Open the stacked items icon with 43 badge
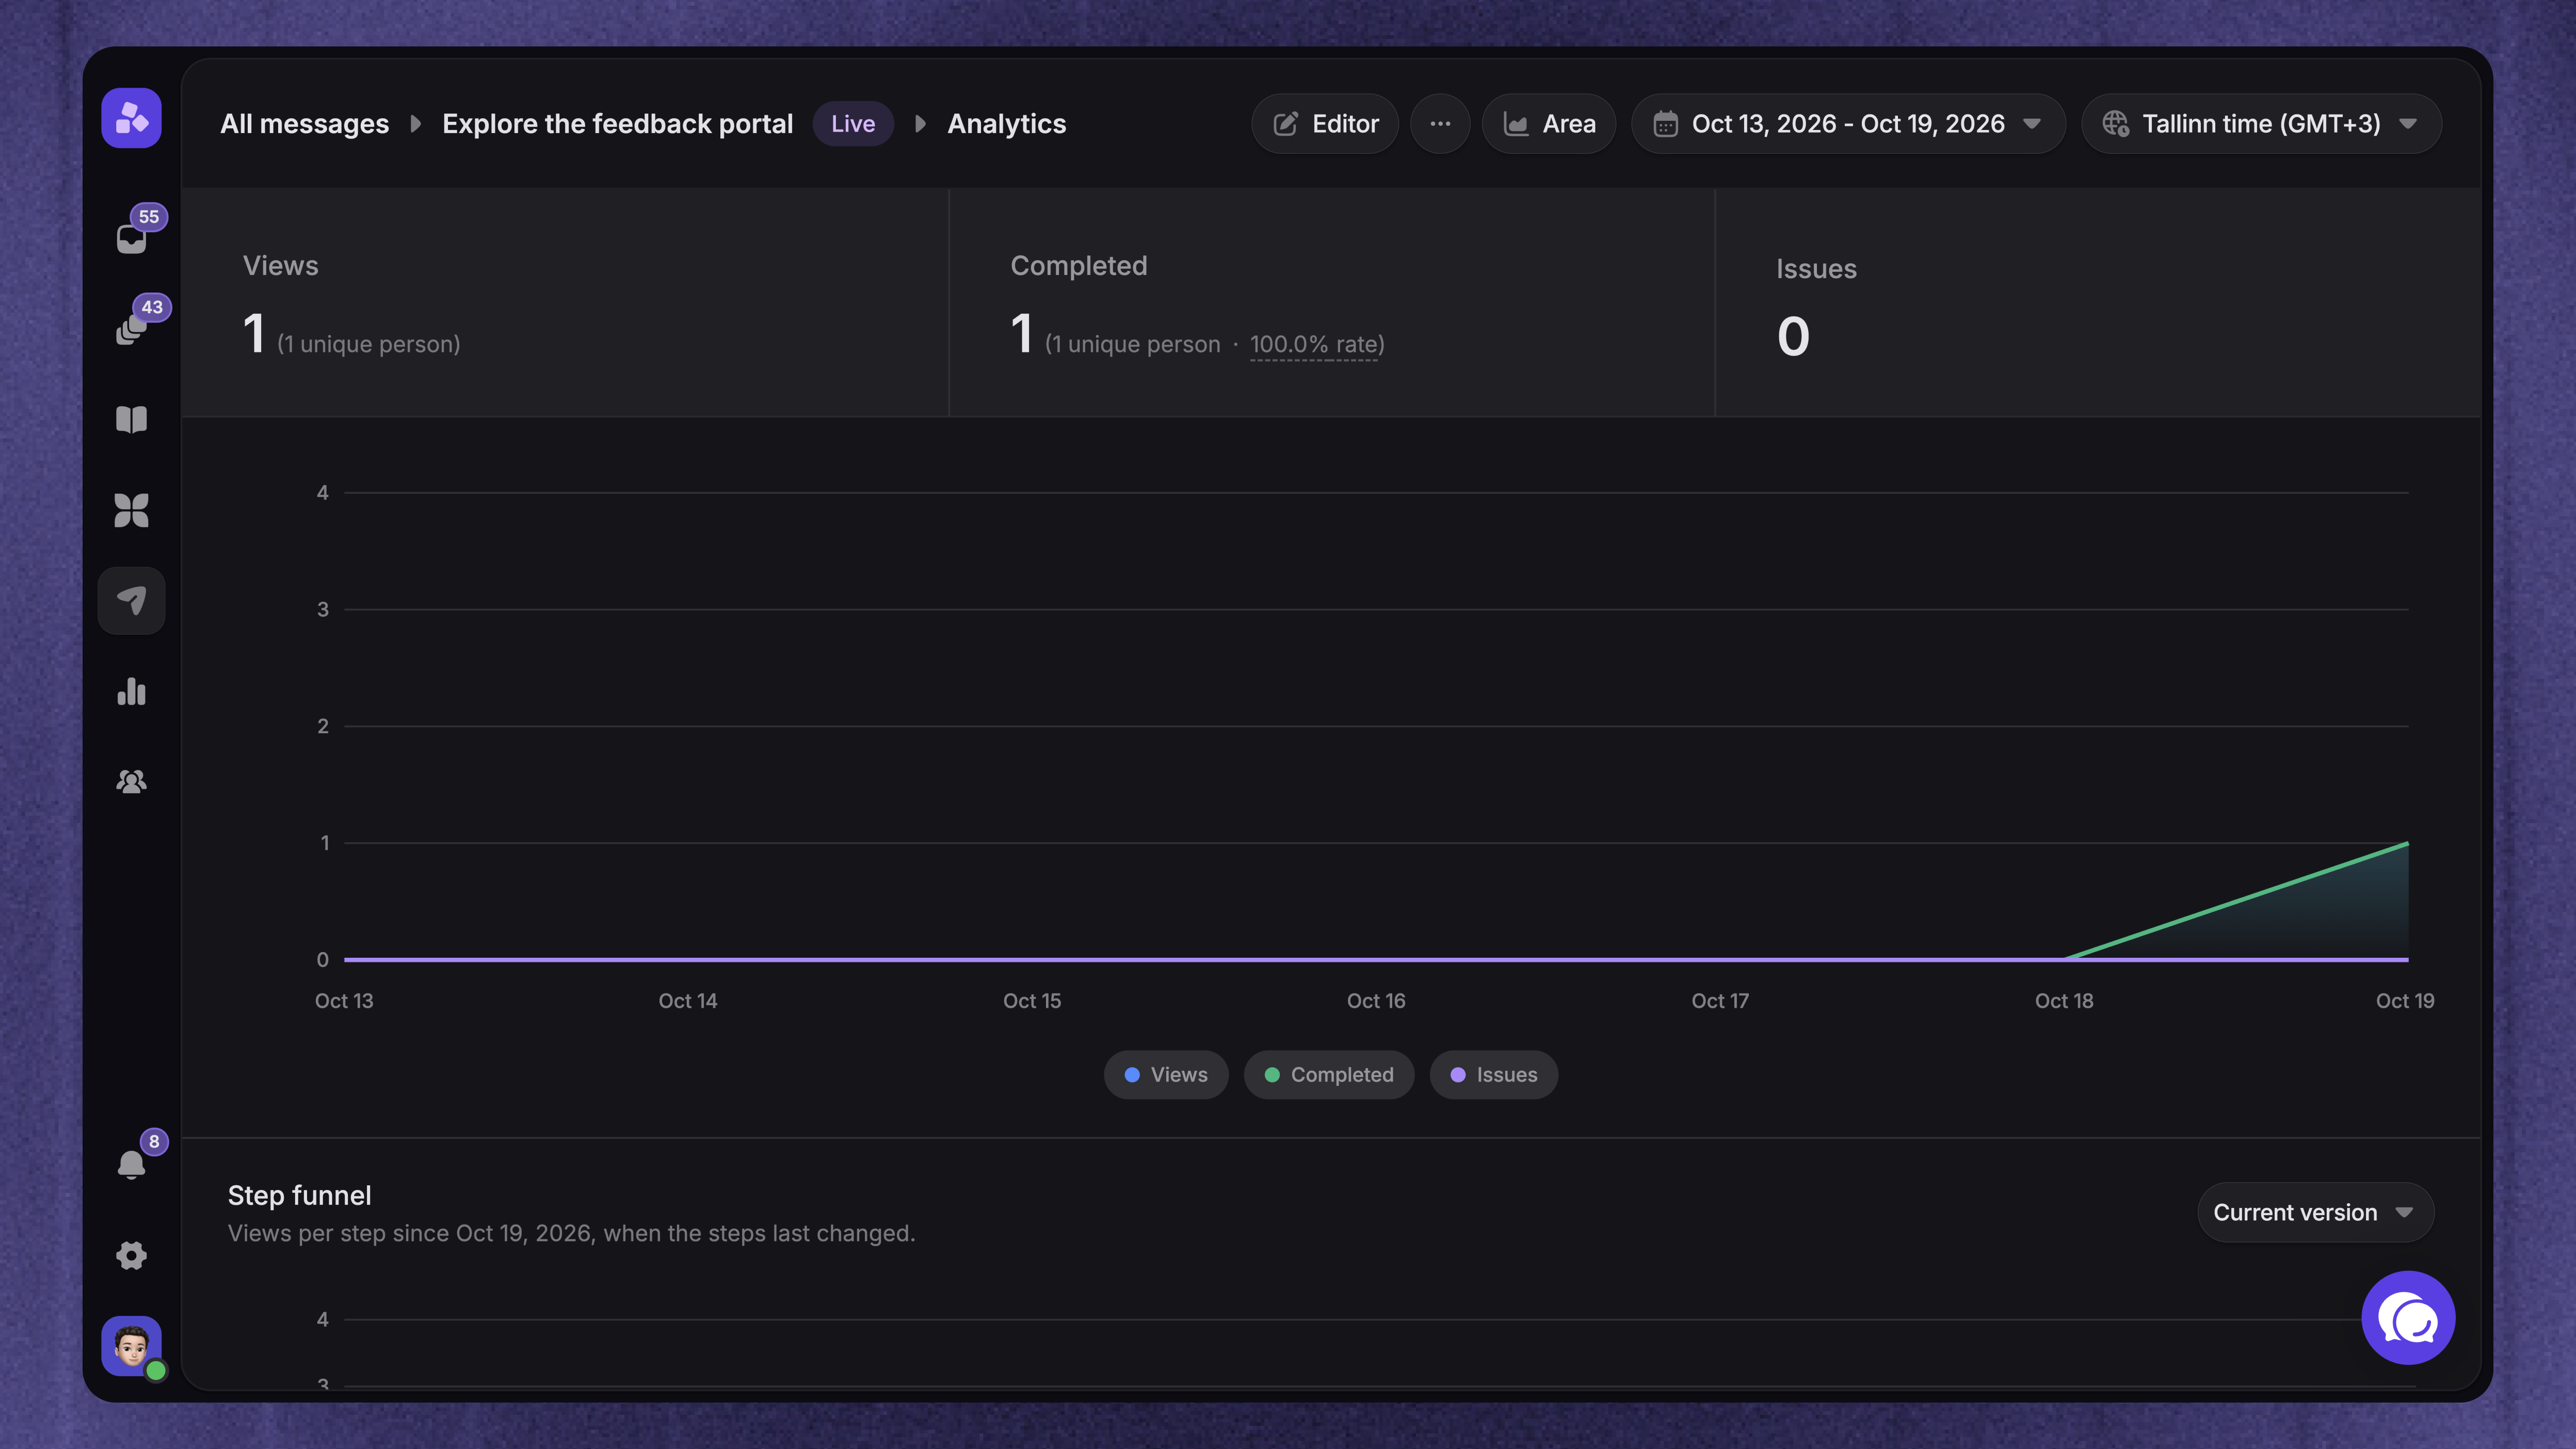The height and width of the screenshot is (1449, 2576). click(131, 329)
